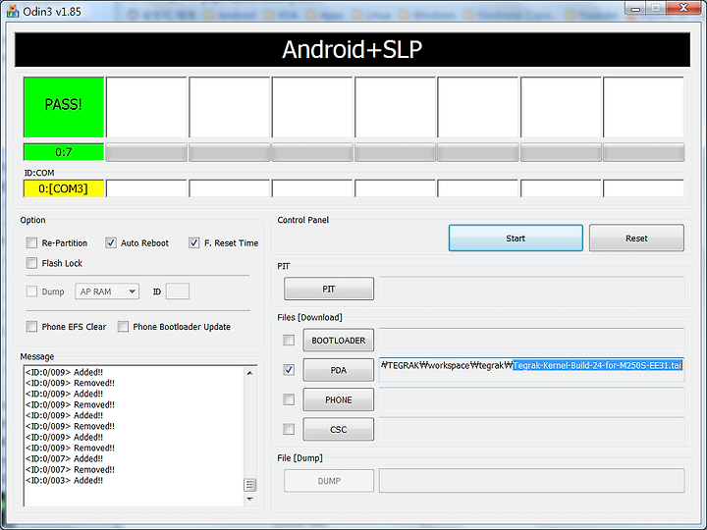
Task: Enable the Flash Lock checkbox
Action: tap(31, 263)
